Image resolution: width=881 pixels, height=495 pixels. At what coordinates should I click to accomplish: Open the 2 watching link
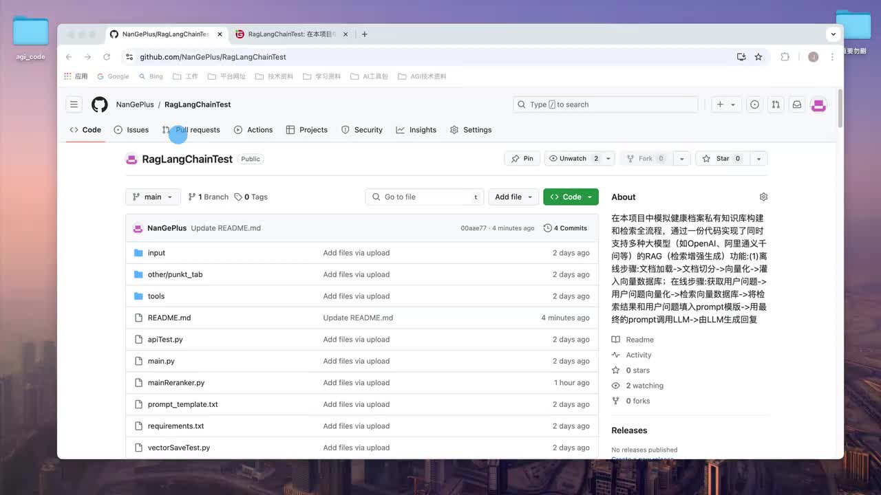[x=637, y=386]
